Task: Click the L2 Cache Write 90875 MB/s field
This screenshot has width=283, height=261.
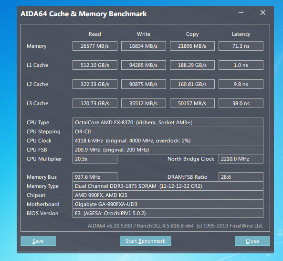Action: [144, 84]
